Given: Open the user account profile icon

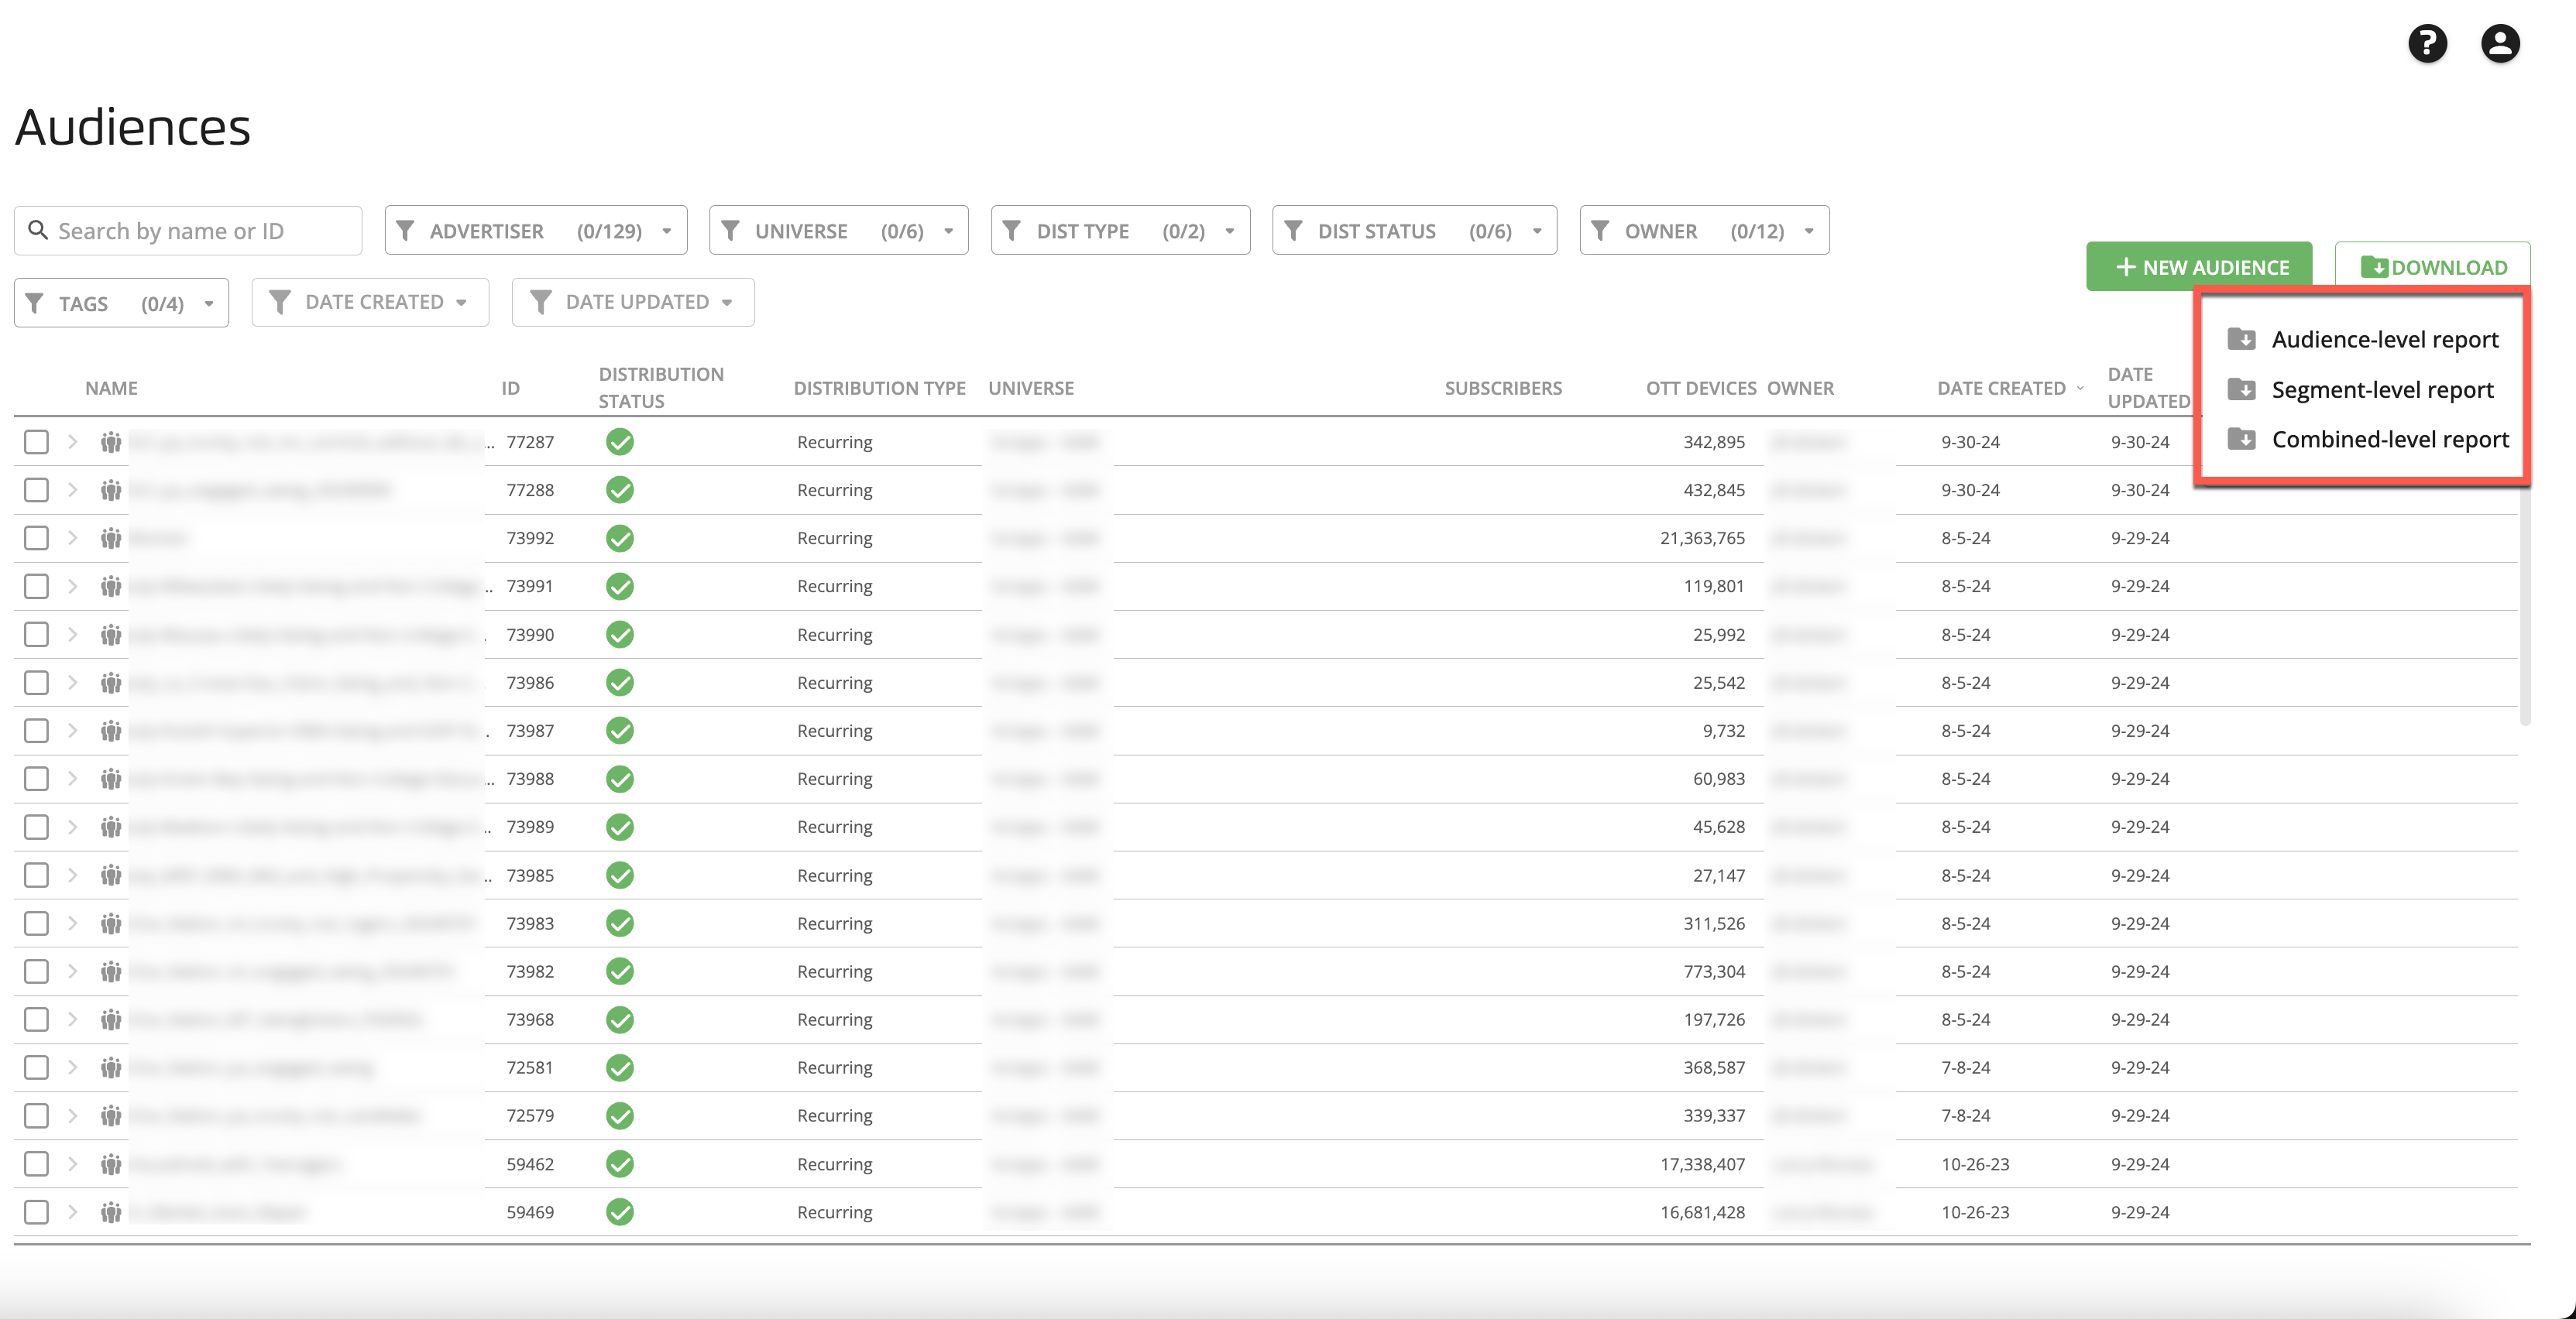Looking at the screenshot, I should pos(2500,44).
